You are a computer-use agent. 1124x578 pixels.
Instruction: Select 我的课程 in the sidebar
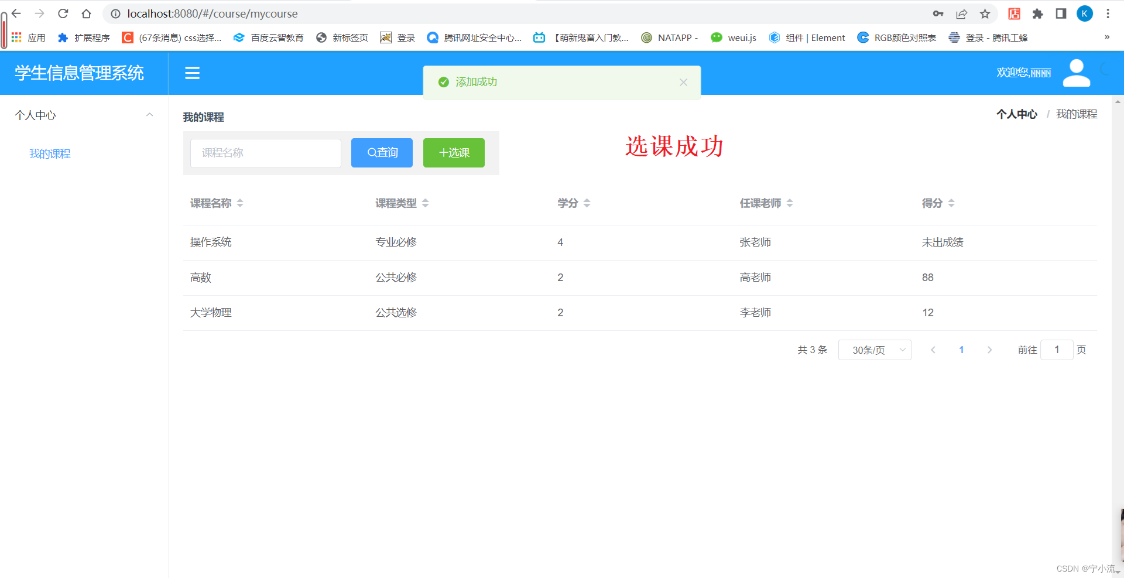tap(50, 153)
